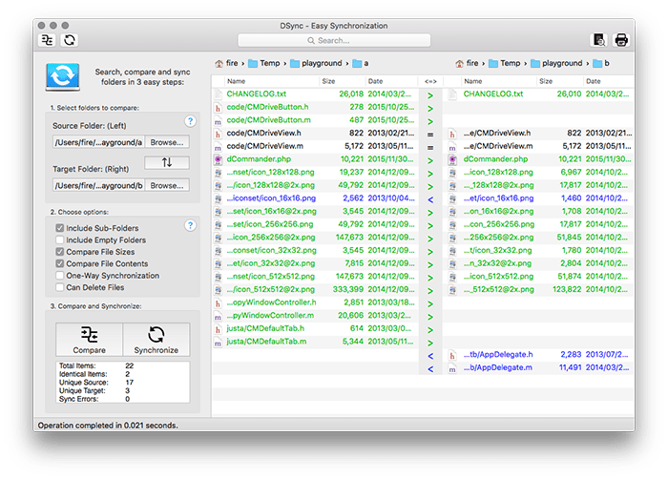668x479 pixels.
Task: Click left pane Date column header
Action: [x=391, y=81]
